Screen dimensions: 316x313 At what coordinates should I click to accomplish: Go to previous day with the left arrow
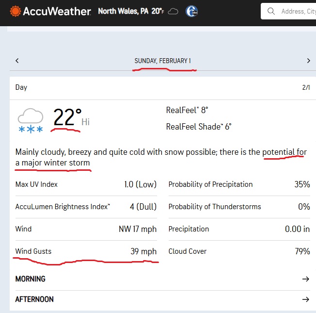point(17,61)
